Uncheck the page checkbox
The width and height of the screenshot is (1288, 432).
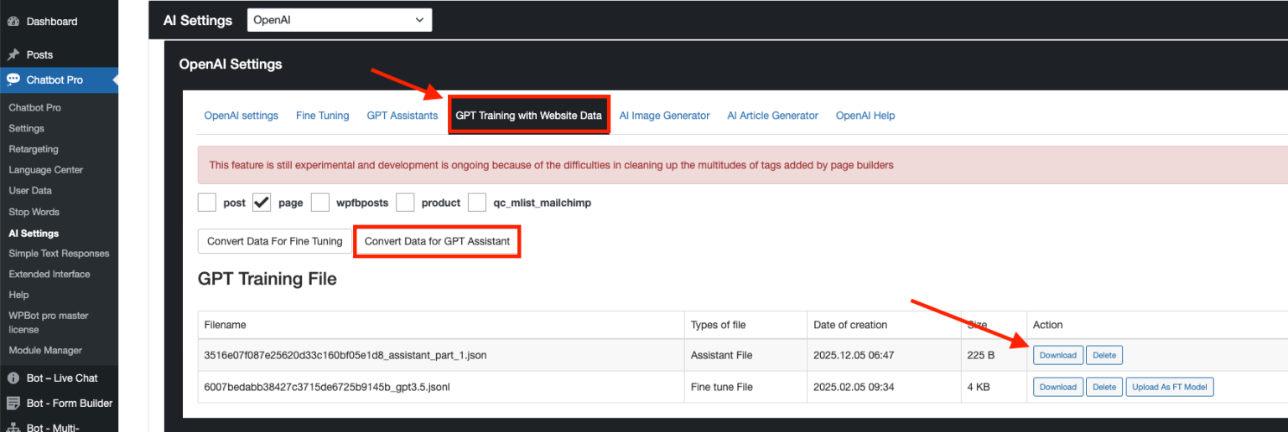(262, 203)
